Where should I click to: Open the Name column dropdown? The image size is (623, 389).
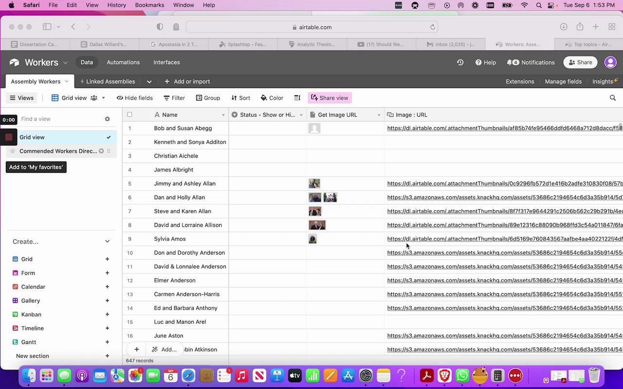pyautogui.click(x=223, y=115)
